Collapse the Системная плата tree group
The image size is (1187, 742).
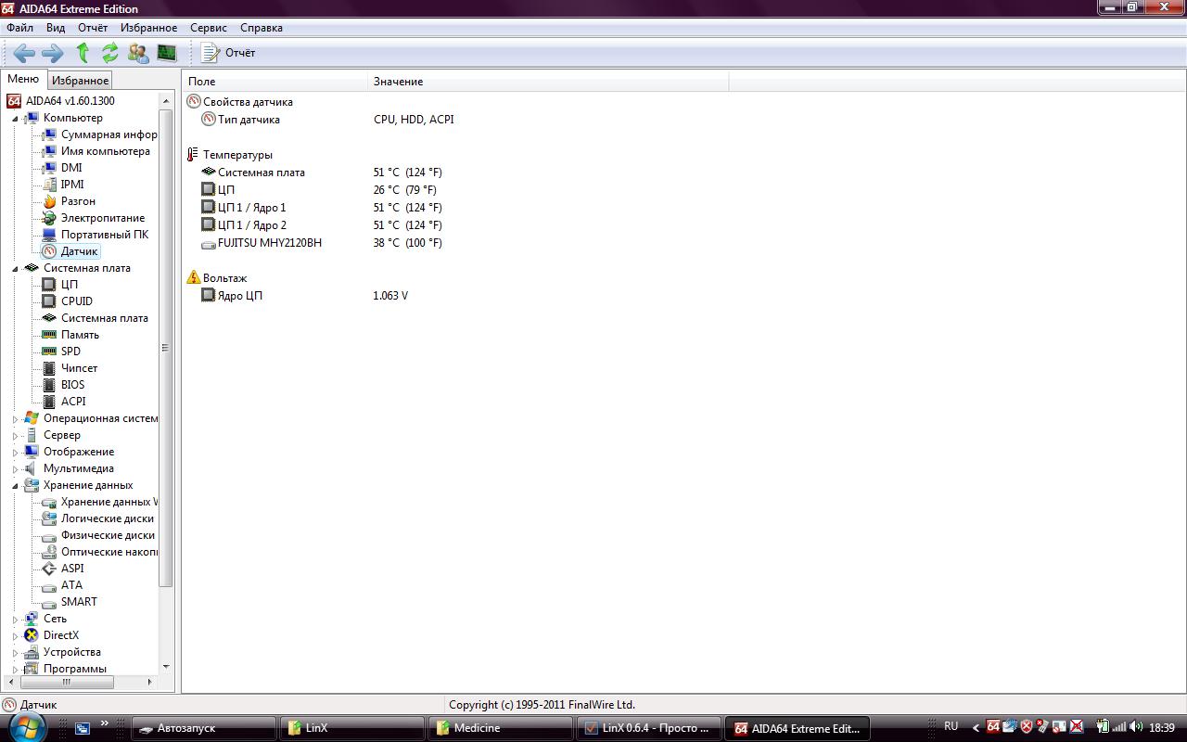click(15, 268)
